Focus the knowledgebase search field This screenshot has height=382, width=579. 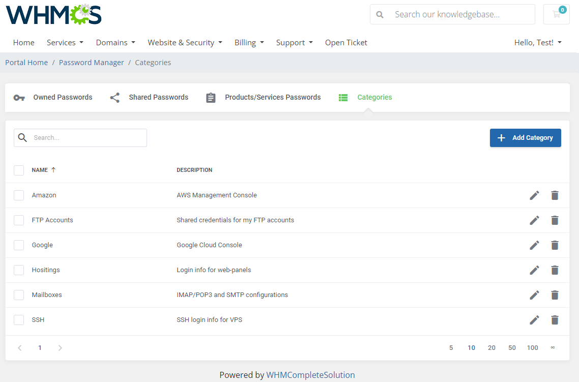pos(453,14)
